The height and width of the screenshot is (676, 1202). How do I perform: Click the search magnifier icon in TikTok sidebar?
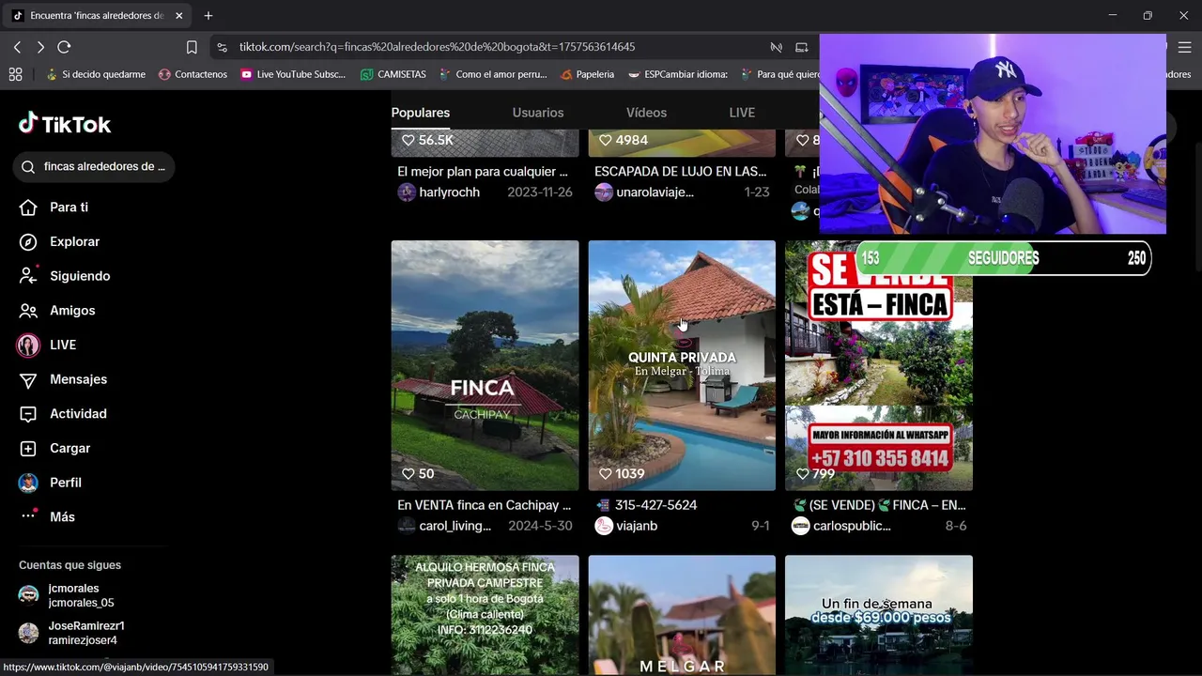point(30,167)
